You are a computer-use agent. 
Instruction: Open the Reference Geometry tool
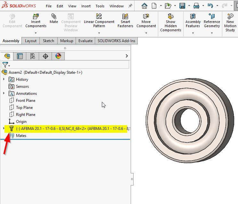tap(212, 17)
